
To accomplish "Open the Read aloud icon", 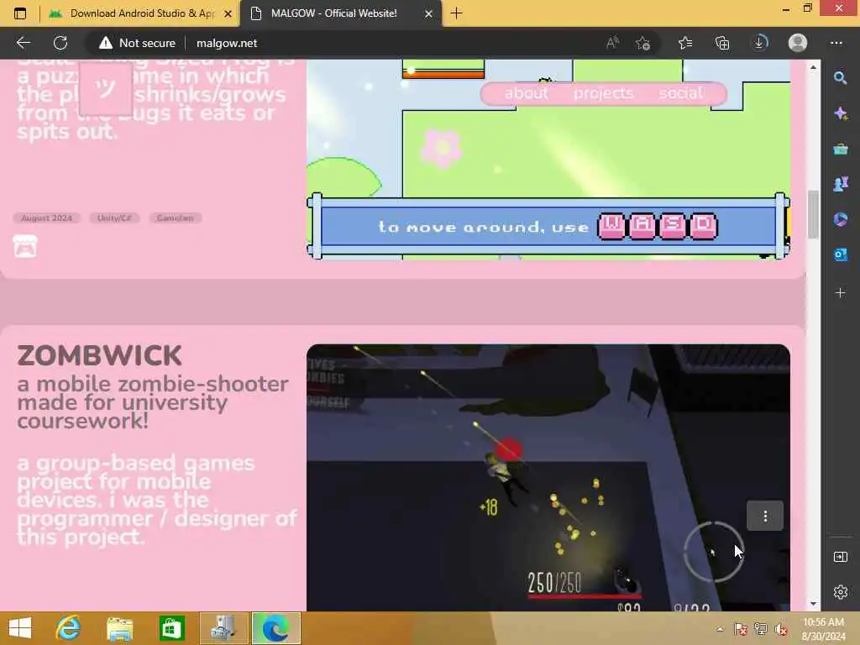I will click(x=612, y=43).
